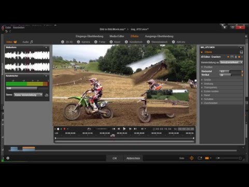Click the info icon at bottom left
The width and height of the screenshot is (249, 187).
8,158
